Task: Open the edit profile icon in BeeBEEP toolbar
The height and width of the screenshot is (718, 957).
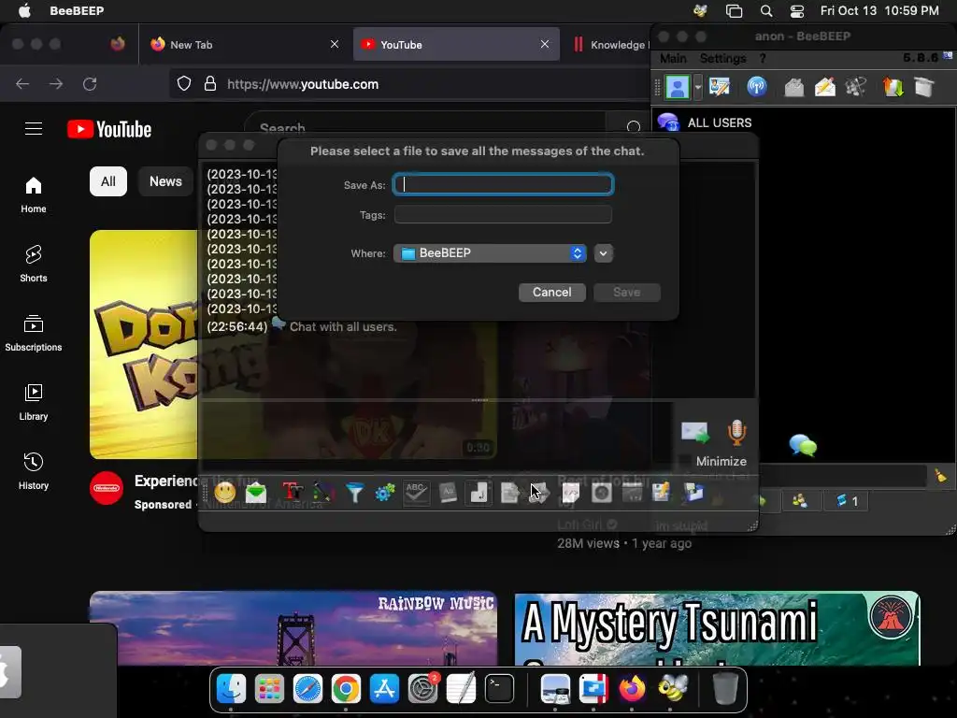Action: (x=720, y=87)
